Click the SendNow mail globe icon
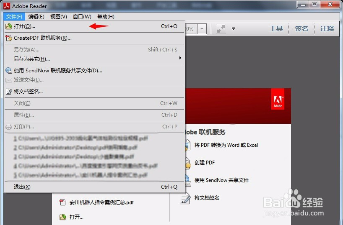 click(188, 181)
